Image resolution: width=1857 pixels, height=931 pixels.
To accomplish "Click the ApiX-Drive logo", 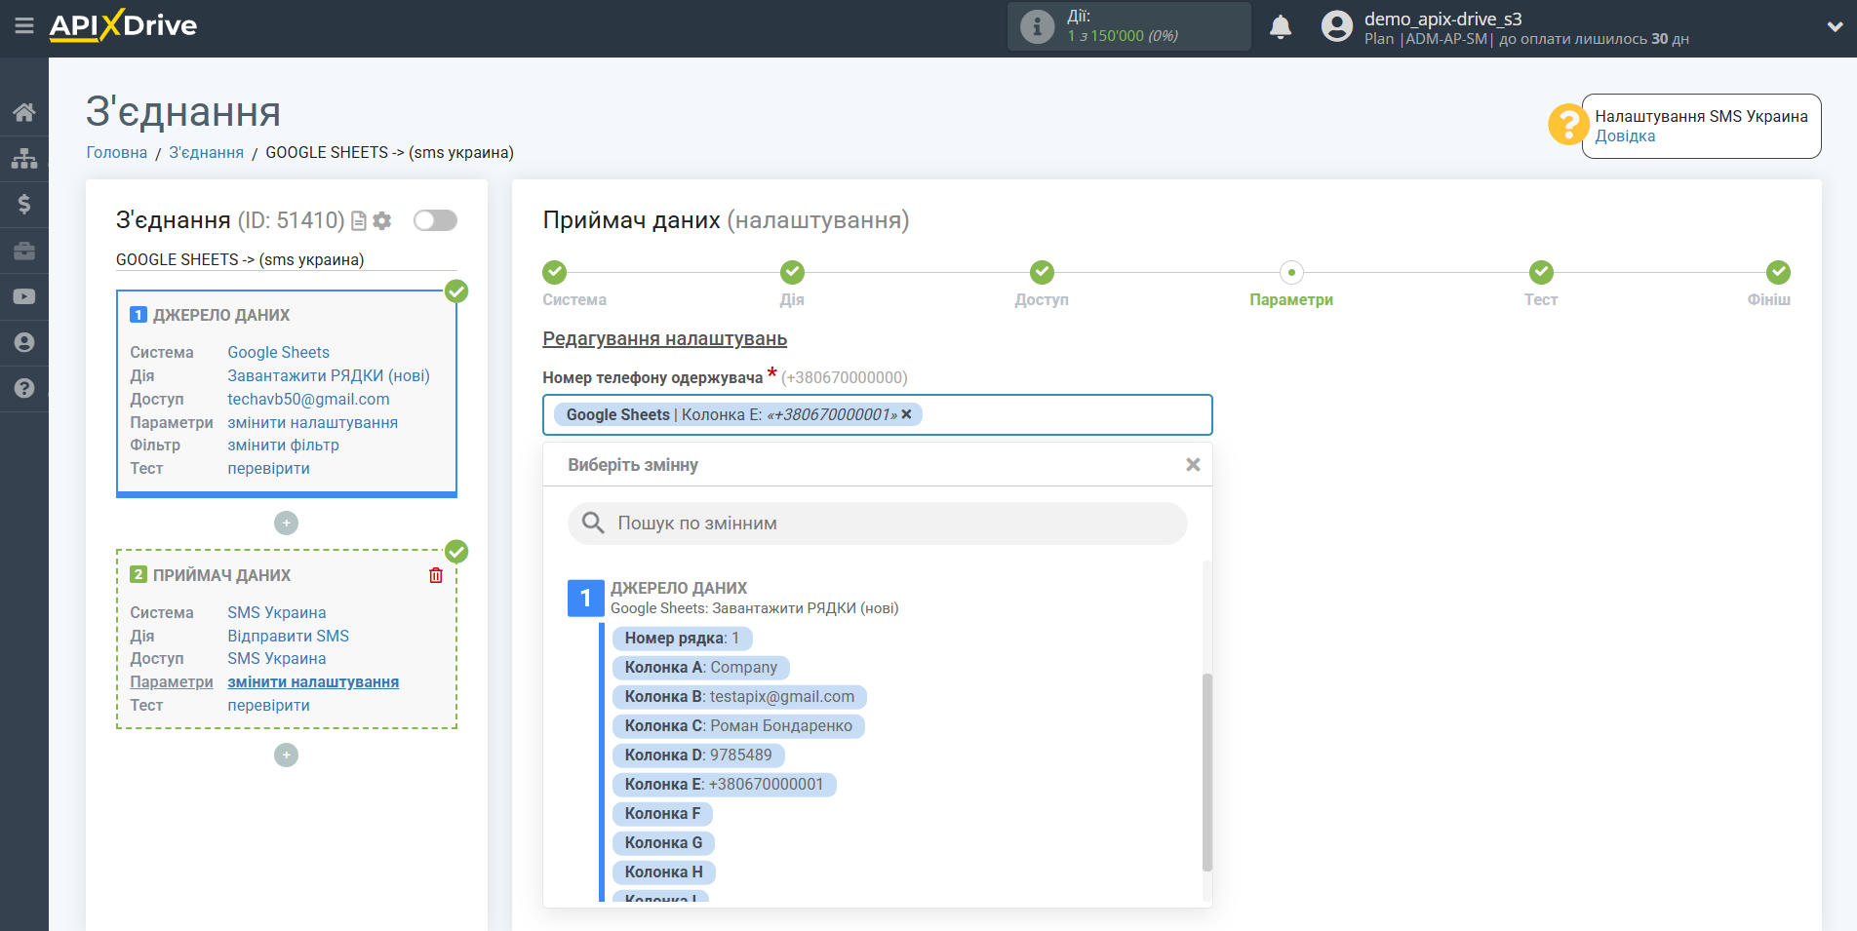I will (x=123, y=25).
